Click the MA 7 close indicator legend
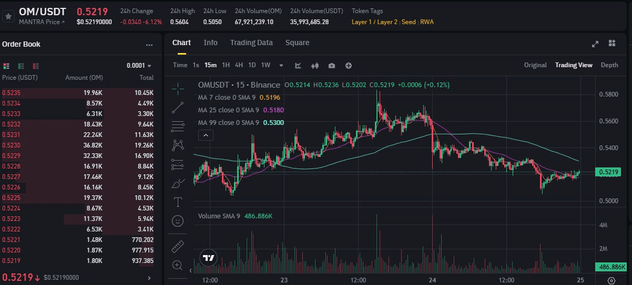The height and width of the screenshot is (285, 632). pos(239,97)
